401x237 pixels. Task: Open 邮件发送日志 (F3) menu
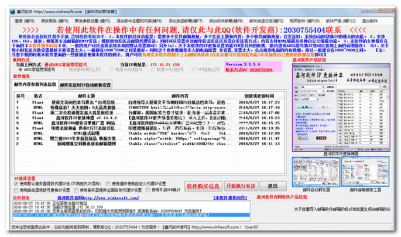(x=266, y=21)
